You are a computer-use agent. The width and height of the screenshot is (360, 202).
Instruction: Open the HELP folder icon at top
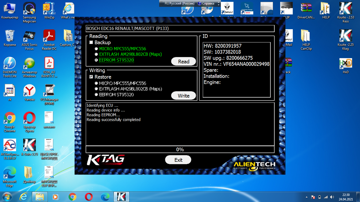coord(326,11)
